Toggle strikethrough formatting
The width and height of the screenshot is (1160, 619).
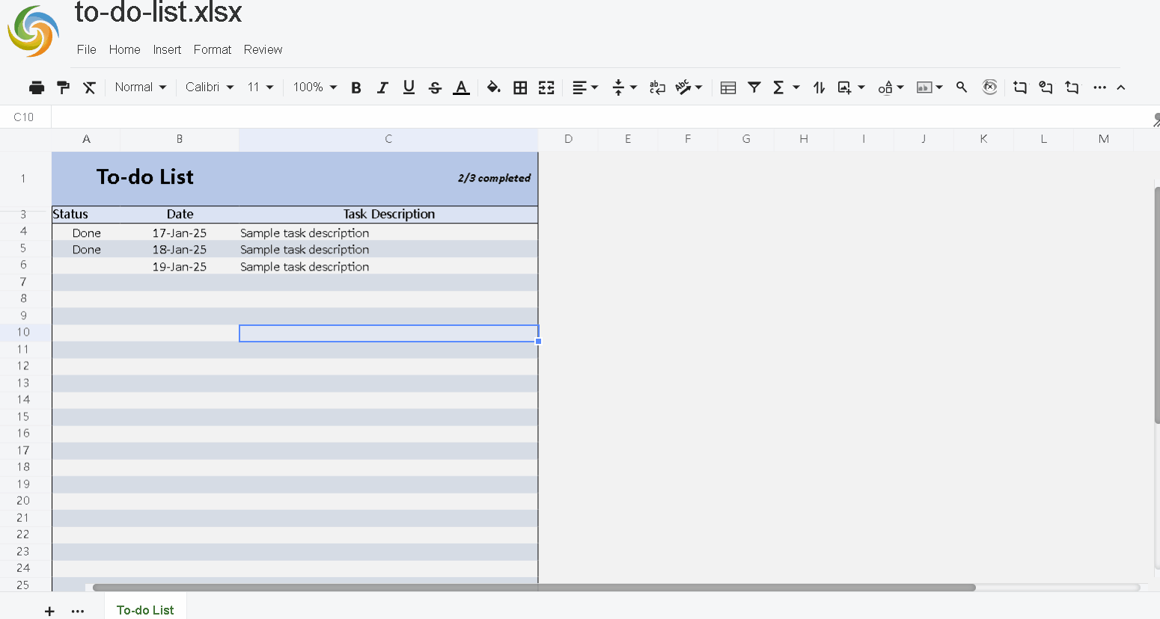pos(435,87)
